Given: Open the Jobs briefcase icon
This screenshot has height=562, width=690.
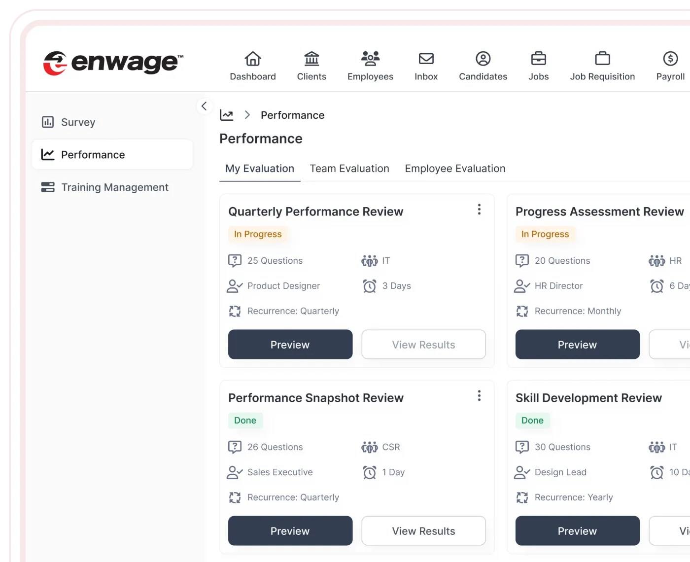Looking at the screenshot, I should (x=538, y=59).
